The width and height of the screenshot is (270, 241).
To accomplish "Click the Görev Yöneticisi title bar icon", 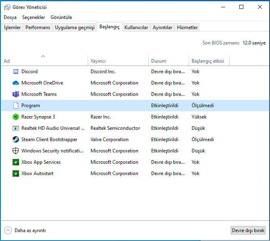I will pos(7,7).
